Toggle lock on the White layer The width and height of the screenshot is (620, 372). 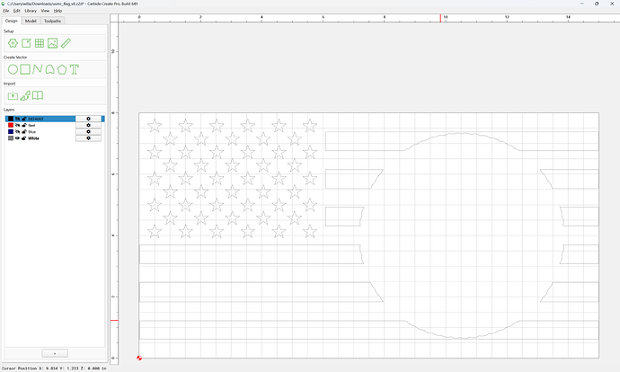[x=23, y=138]
